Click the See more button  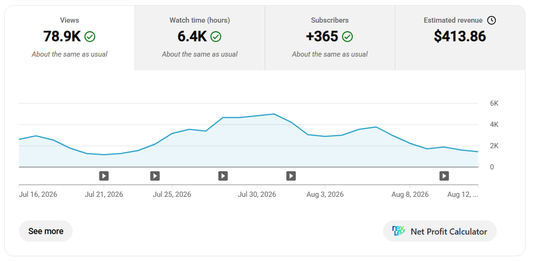pos(46,231)
